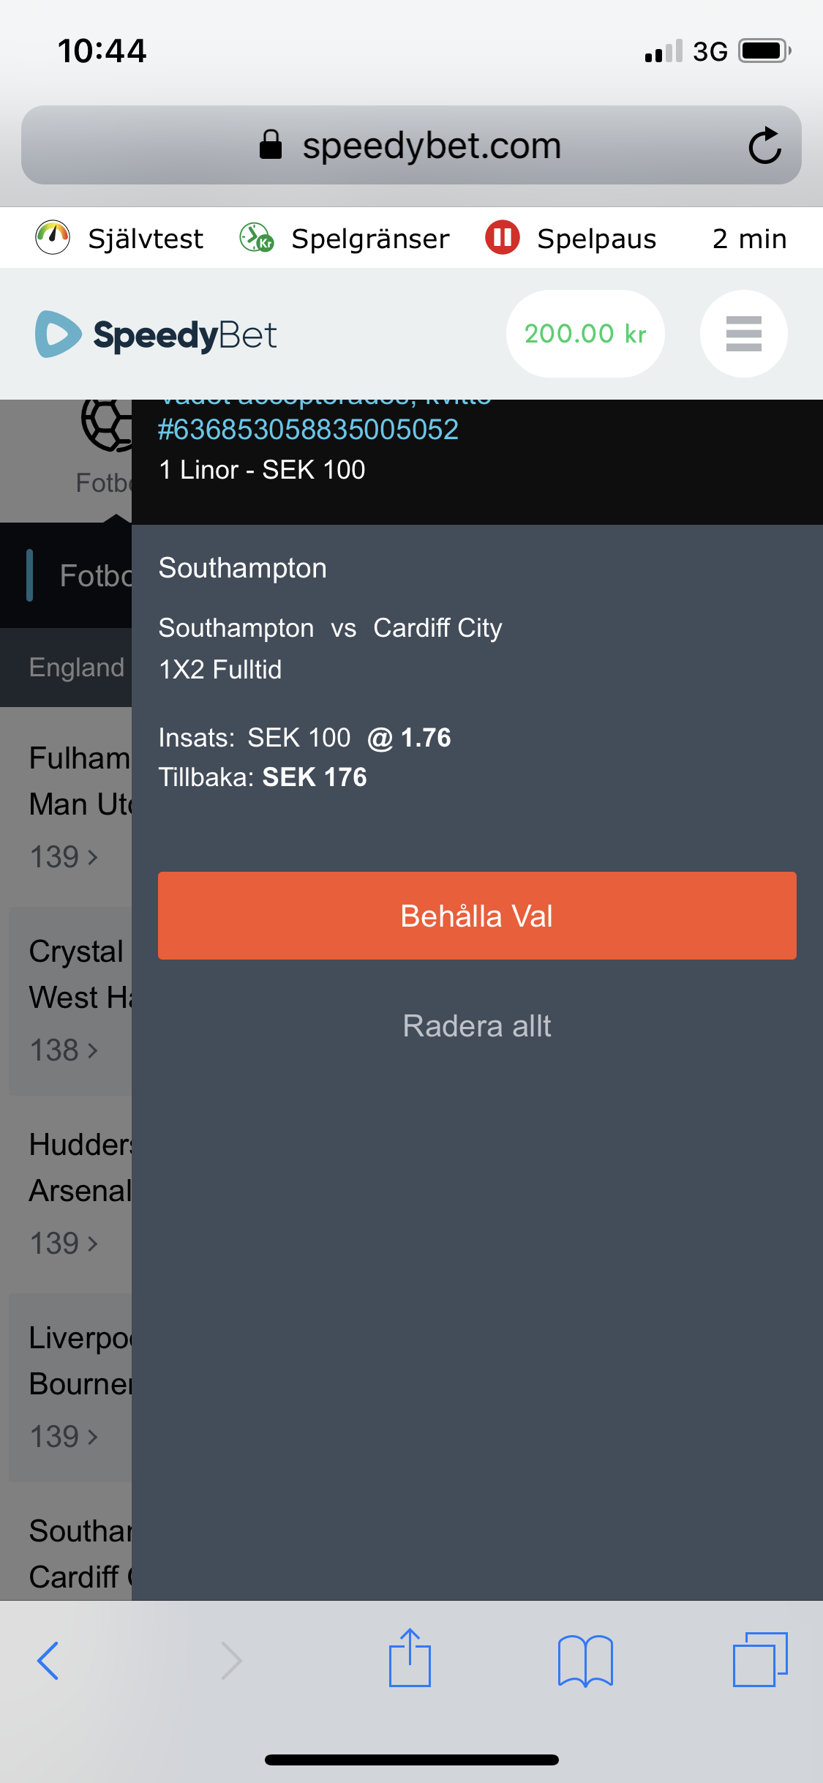Expand Crystal Palace match 138 markets

click(64, 1050)
